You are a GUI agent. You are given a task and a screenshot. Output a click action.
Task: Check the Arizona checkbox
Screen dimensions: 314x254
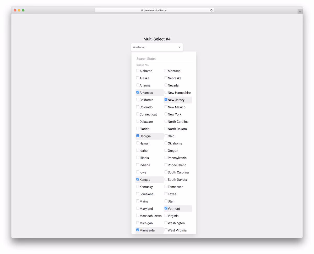(x=138, y=85)
